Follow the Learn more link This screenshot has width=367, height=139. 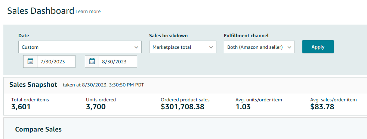tap(88, 12)
